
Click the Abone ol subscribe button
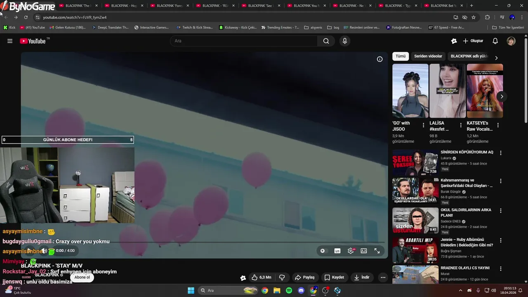click(82, 277)
